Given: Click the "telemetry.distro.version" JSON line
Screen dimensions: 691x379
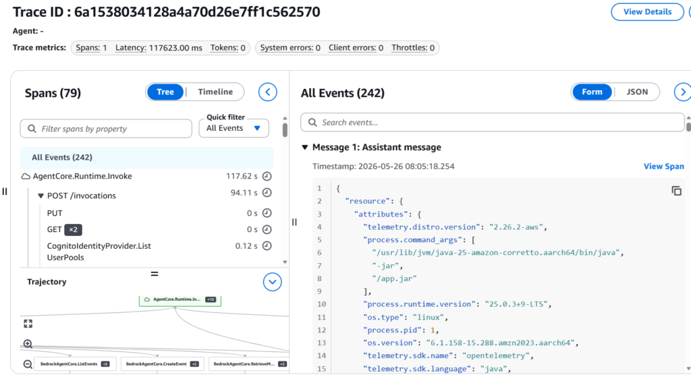Looking at the screenshot, I should tap(455, 227).
